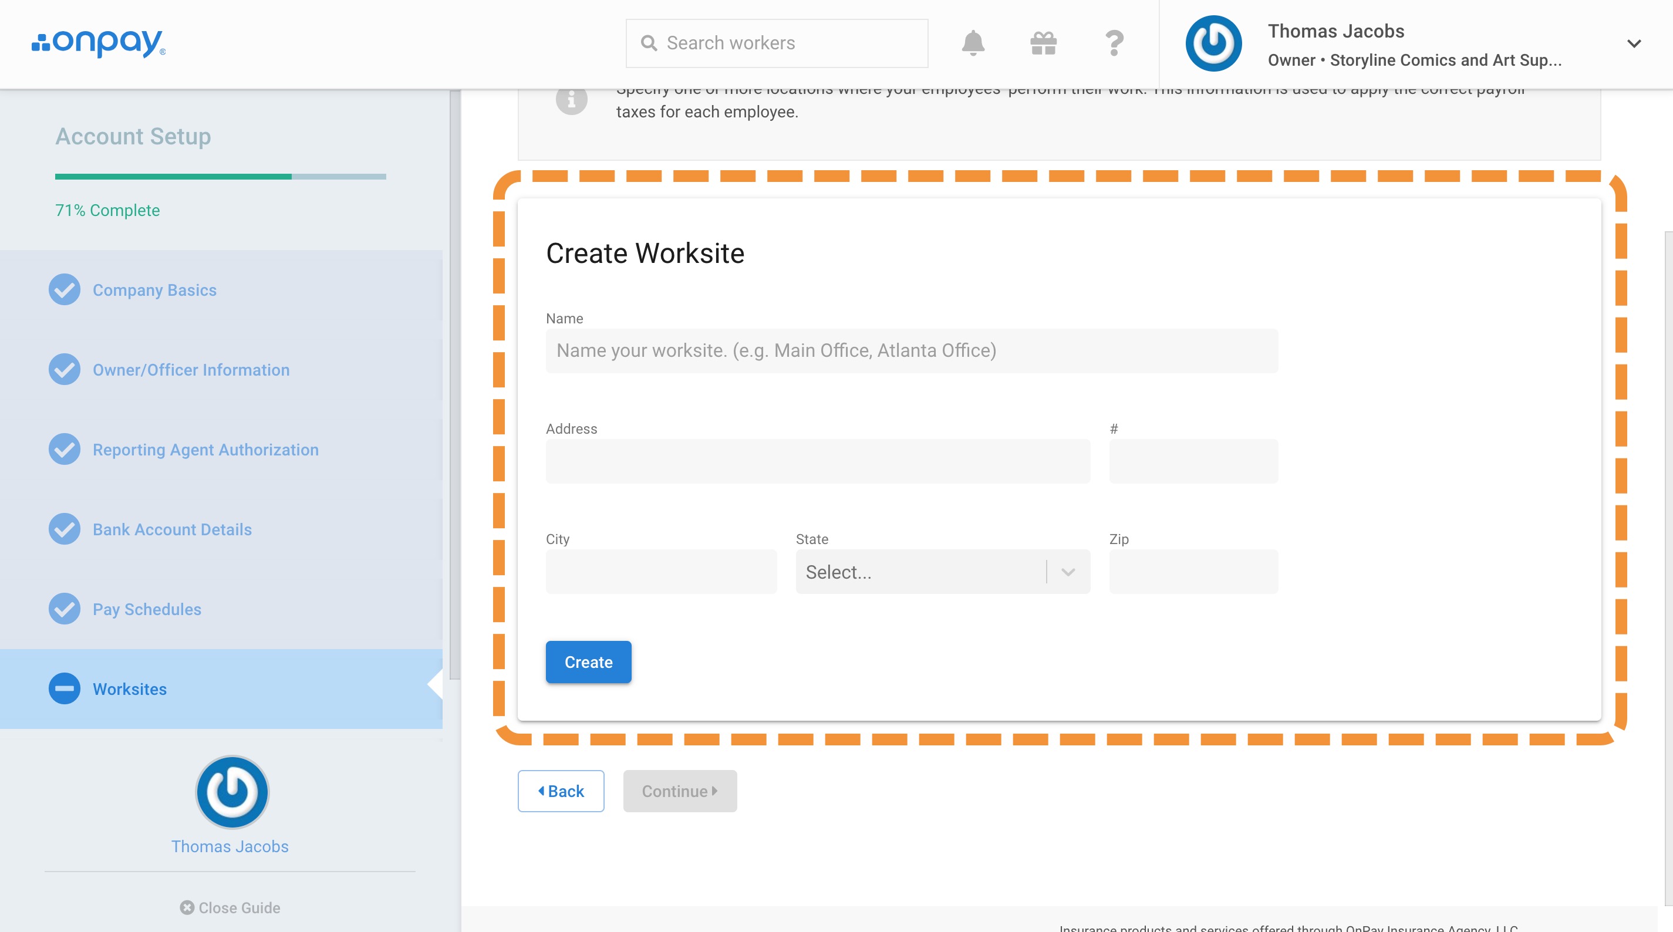Focus the worksite Name input field

(x=911, y=351)
